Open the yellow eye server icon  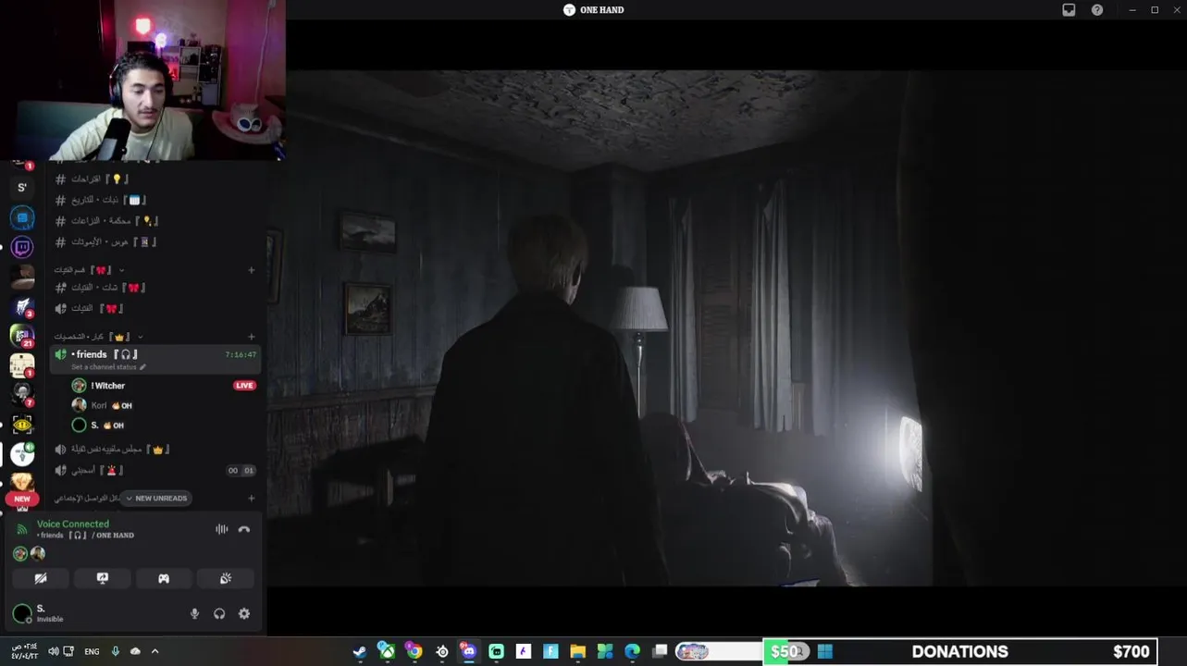click(22, 424)
